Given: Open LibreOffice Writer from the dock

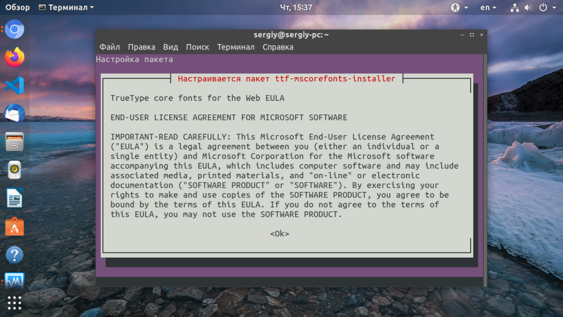Looking at the screenshot, I should (15, 198).
